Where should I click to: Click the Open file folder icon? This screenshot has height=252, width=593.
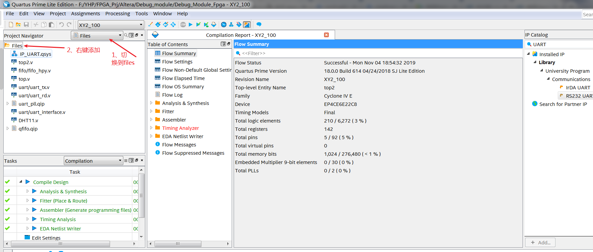point(18,25)
